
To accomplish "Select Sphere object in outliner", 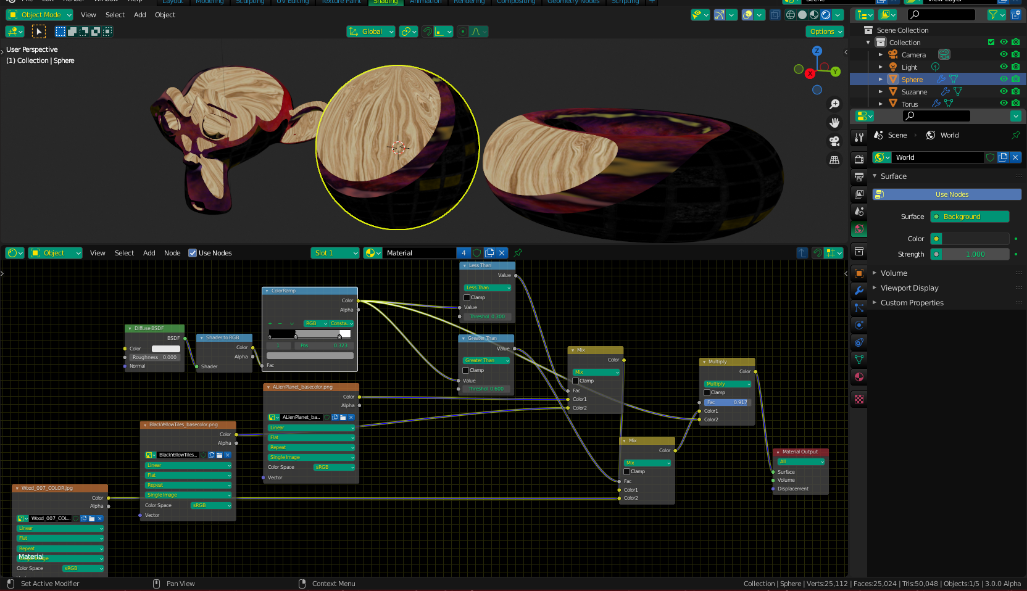I will click(x=912, y=79).
